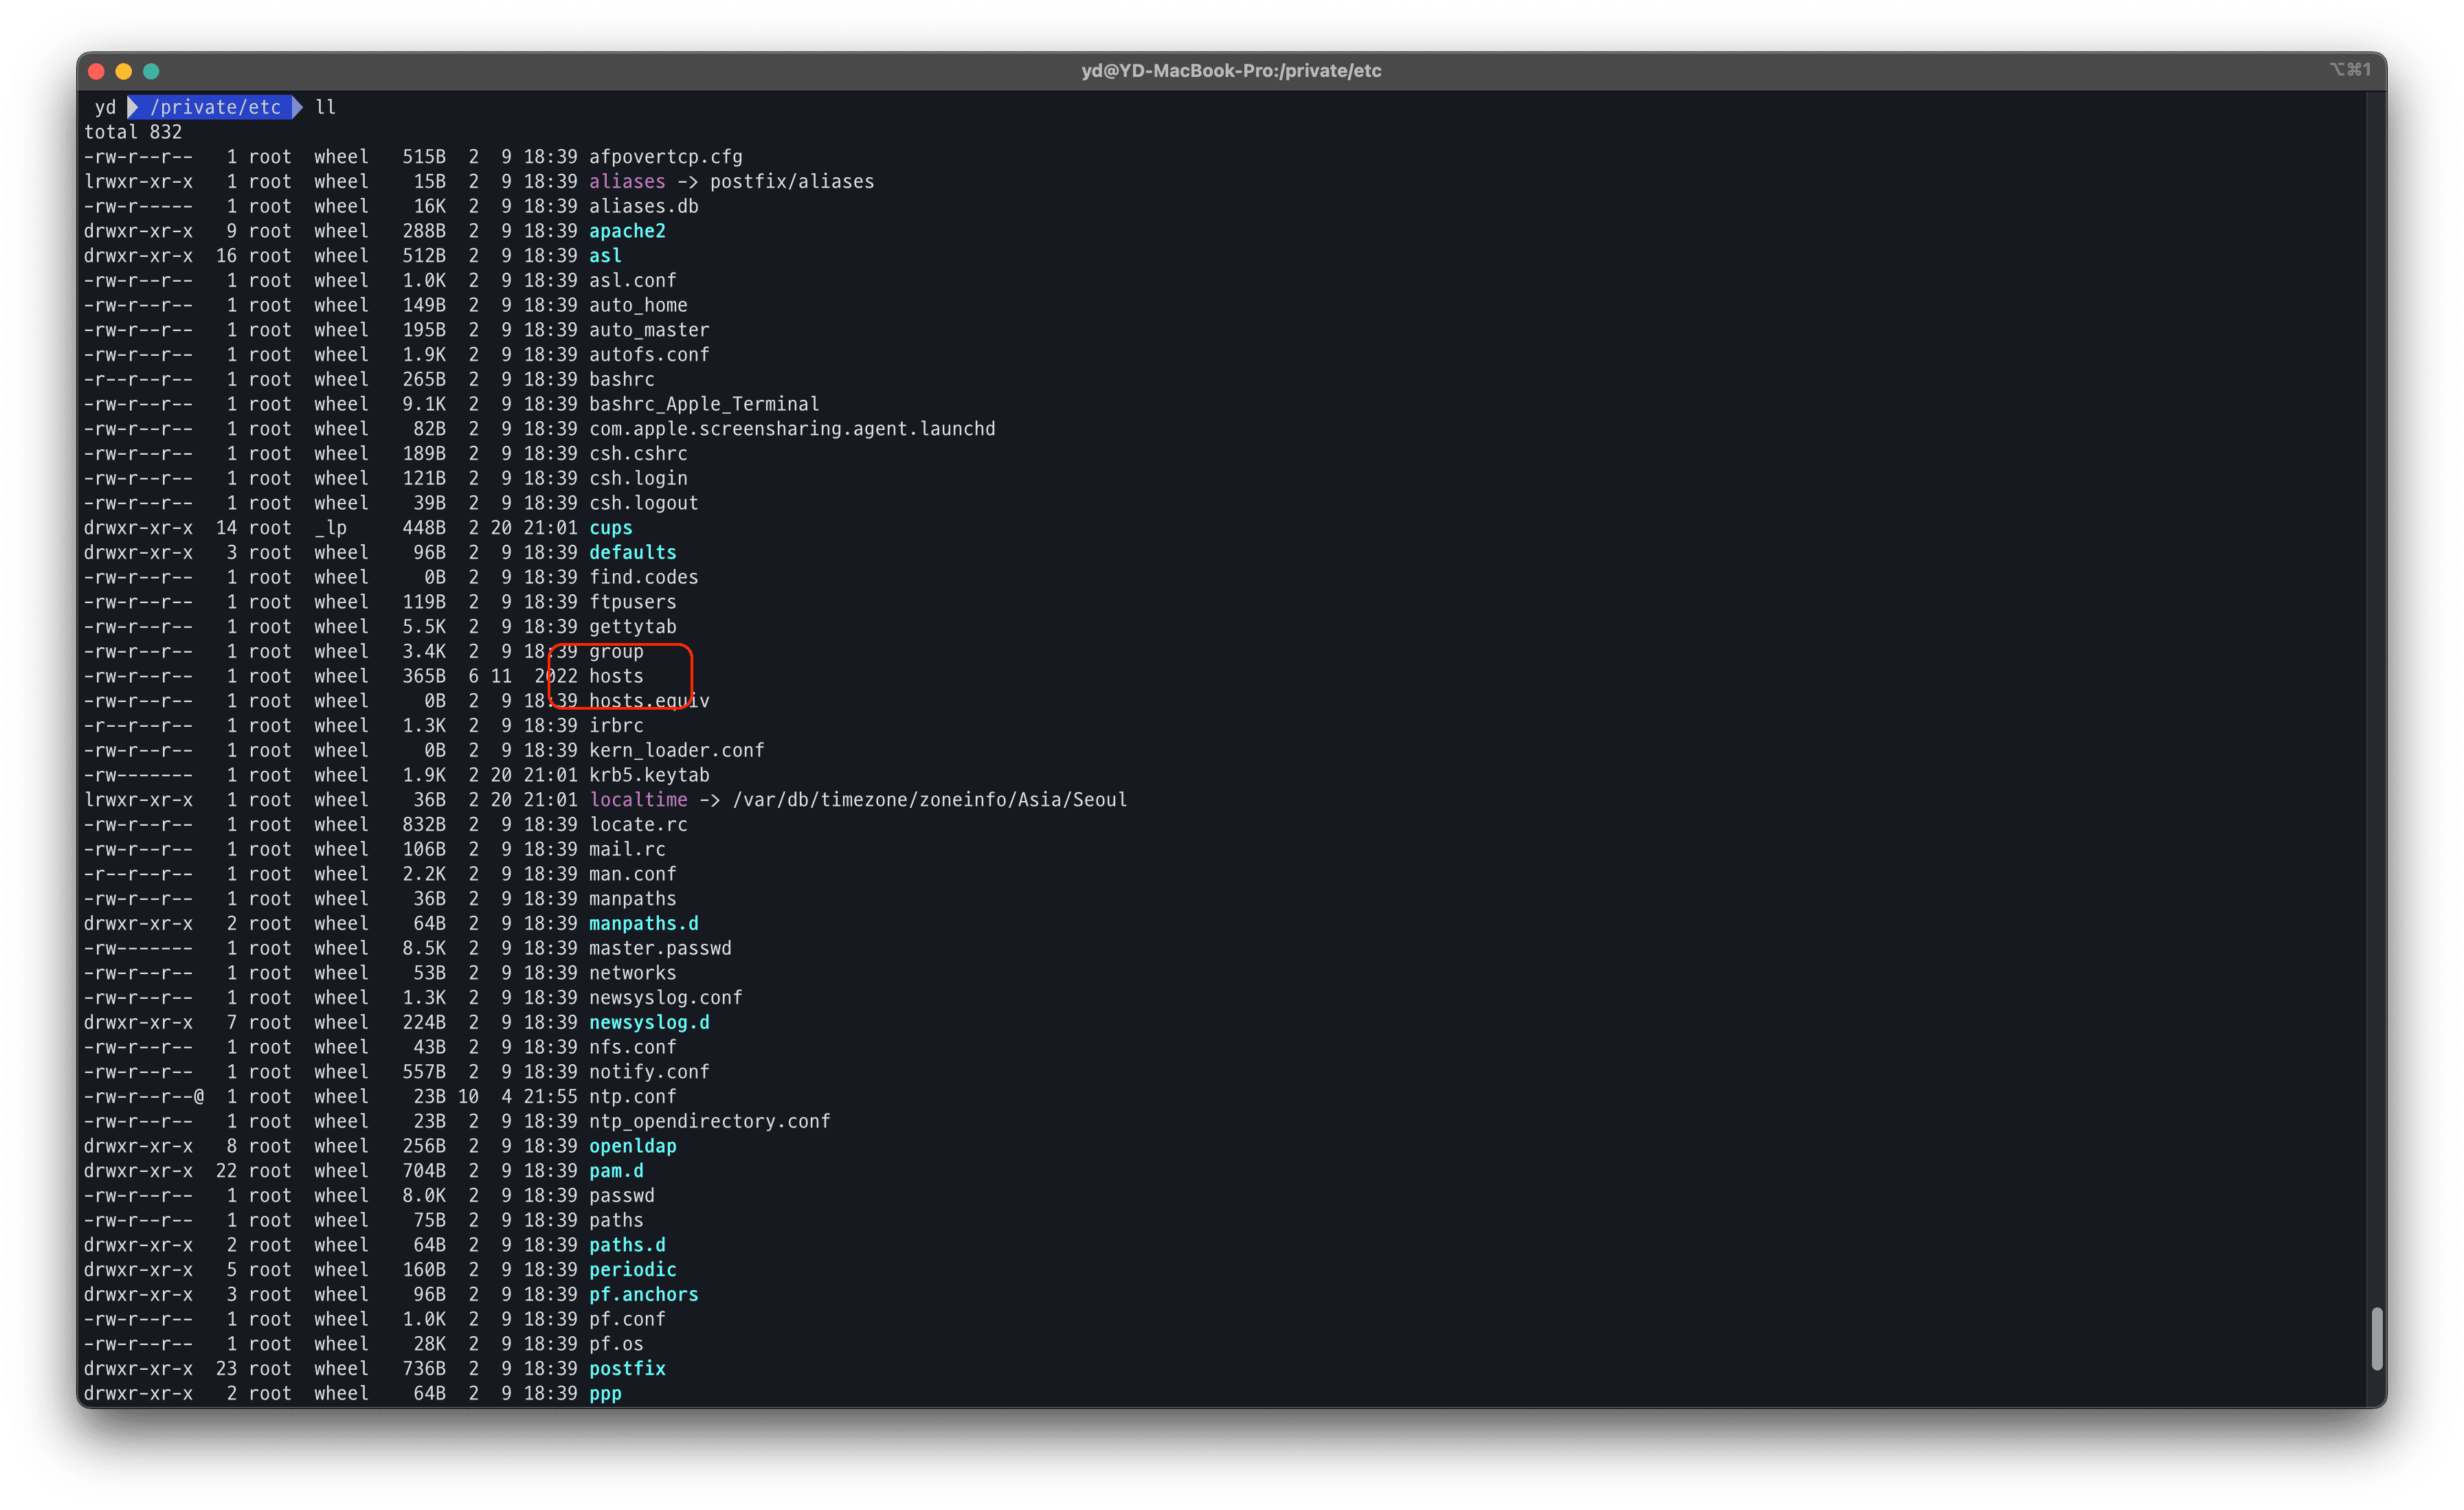Click the aliases symlink name
Image resolution: width=2464 pixels, height=1510 pixels.
627,182
